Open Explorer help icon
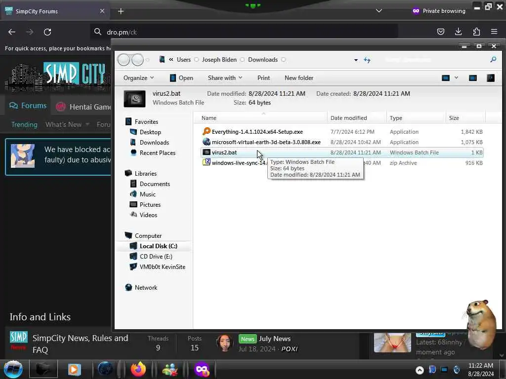The height and width of the screenshot is (379, 506). tap(491, 78)
